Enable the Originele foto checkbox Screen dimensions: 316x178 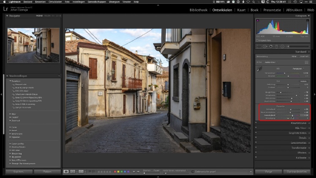tap(257, 41)
